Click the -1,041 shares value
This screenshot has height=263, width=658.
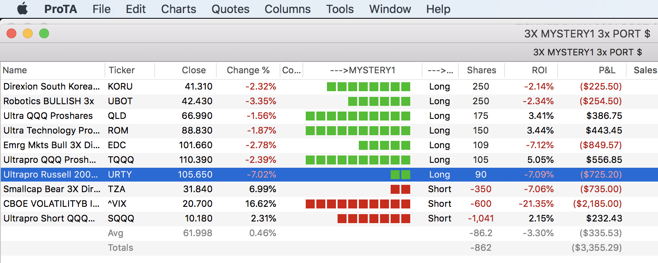[x=481, y=218]
